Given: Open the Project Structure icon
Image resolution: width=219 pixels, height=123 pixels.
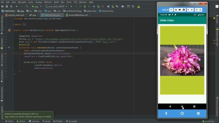Looking at the screenshot, I should (123, 6).
